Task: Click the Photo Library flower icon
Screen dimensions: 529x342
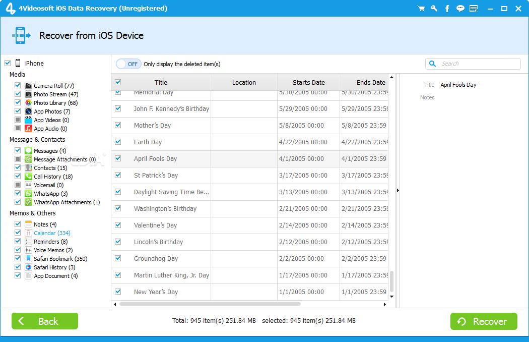Action: pos(28,103)
